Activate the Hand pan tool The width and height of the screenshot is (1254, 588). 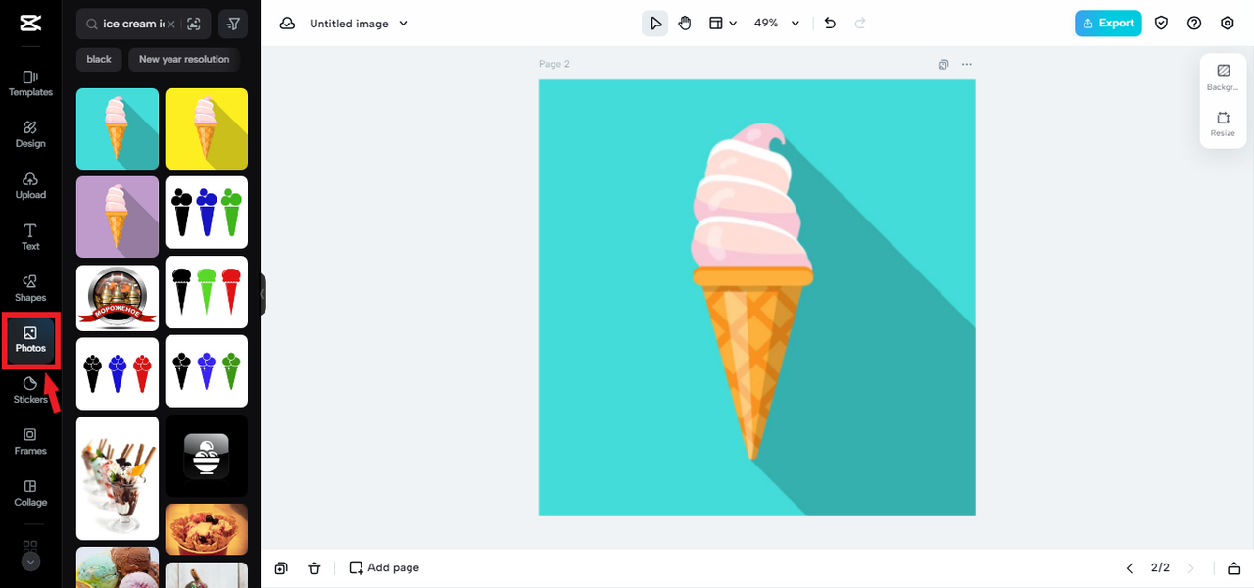(x=685, y=24)
